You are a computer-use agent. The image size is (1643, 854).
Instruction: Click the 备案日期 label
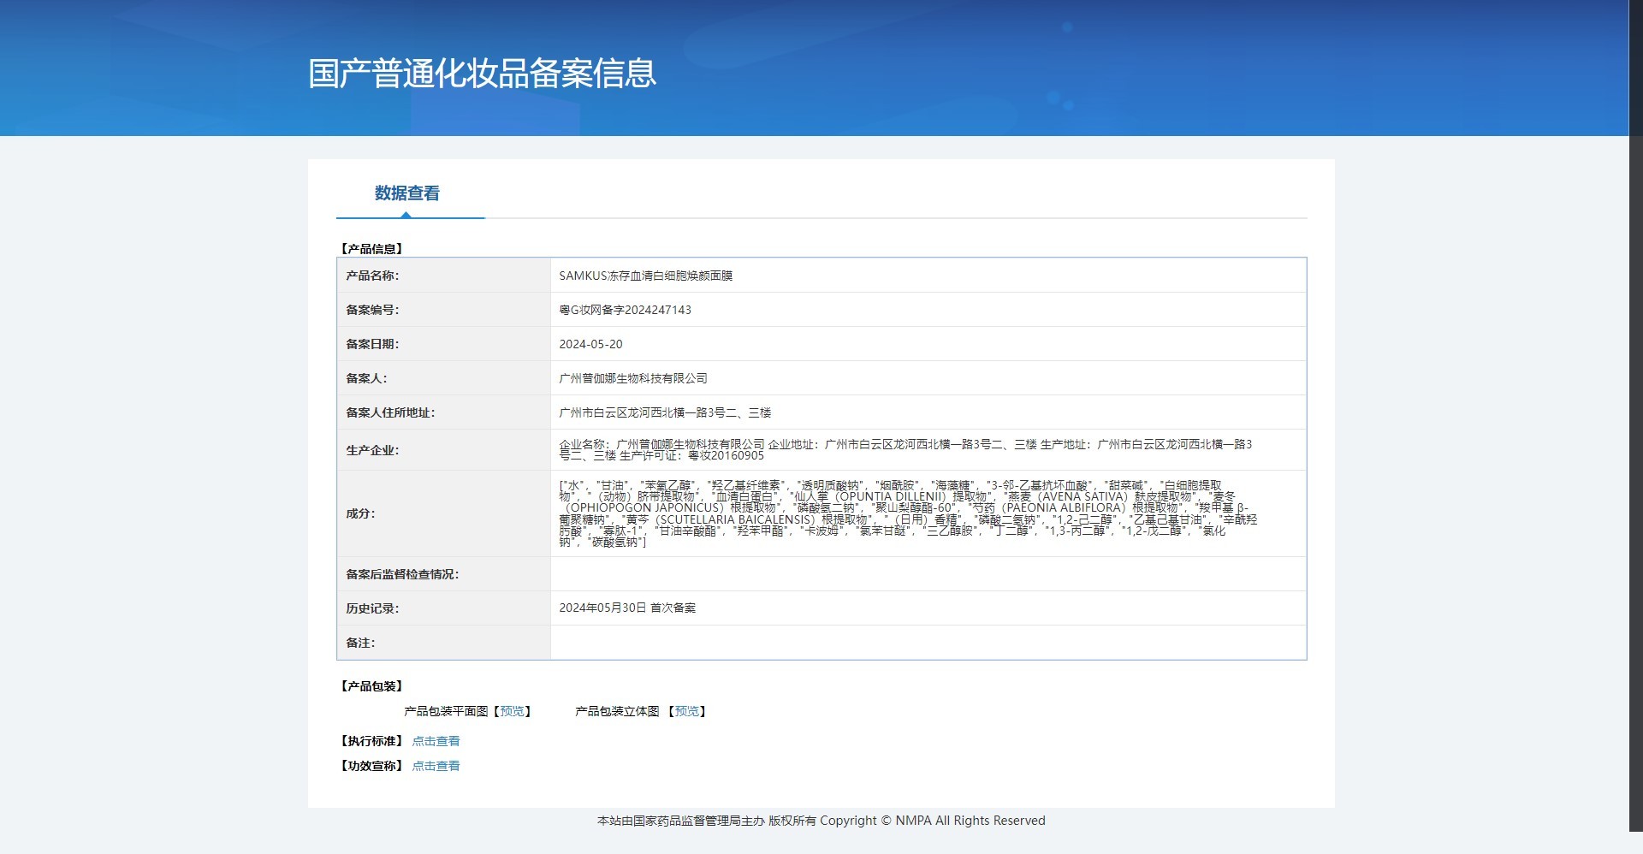(372, 344)
